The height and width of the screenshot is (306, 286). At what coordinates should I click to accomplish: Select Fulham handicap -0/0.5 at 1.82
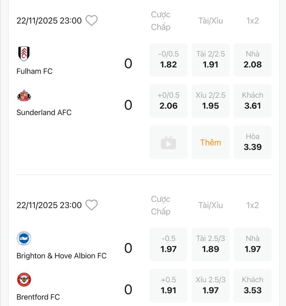(x=168, y=60)
